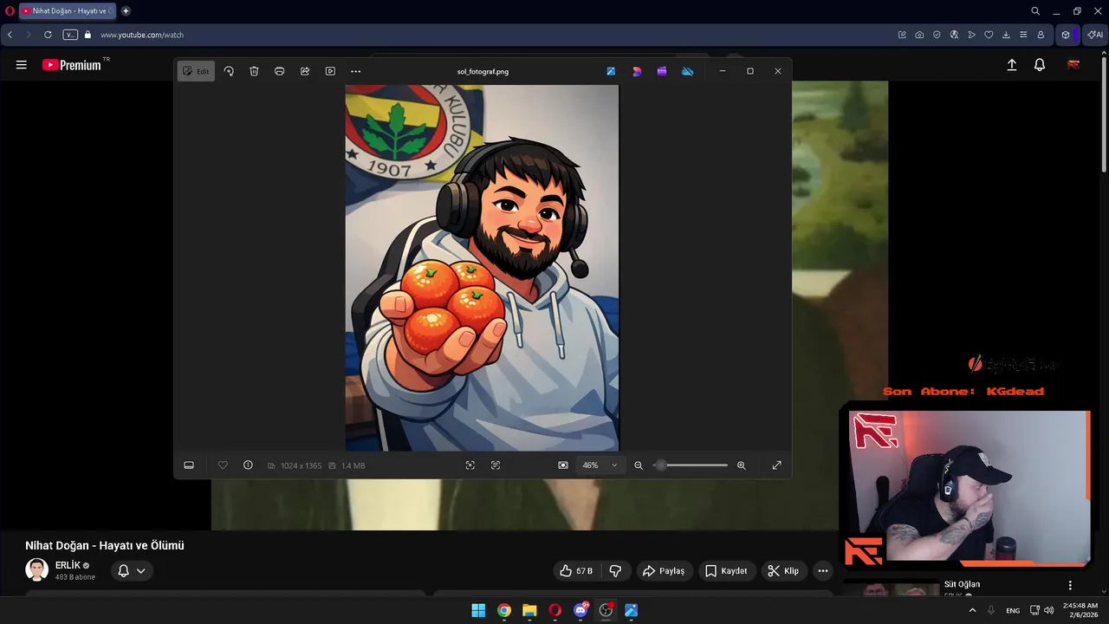1109x624 pixels.
Task: Open Opera easy setup sliders icon
Action: [x=1023, y=35]
